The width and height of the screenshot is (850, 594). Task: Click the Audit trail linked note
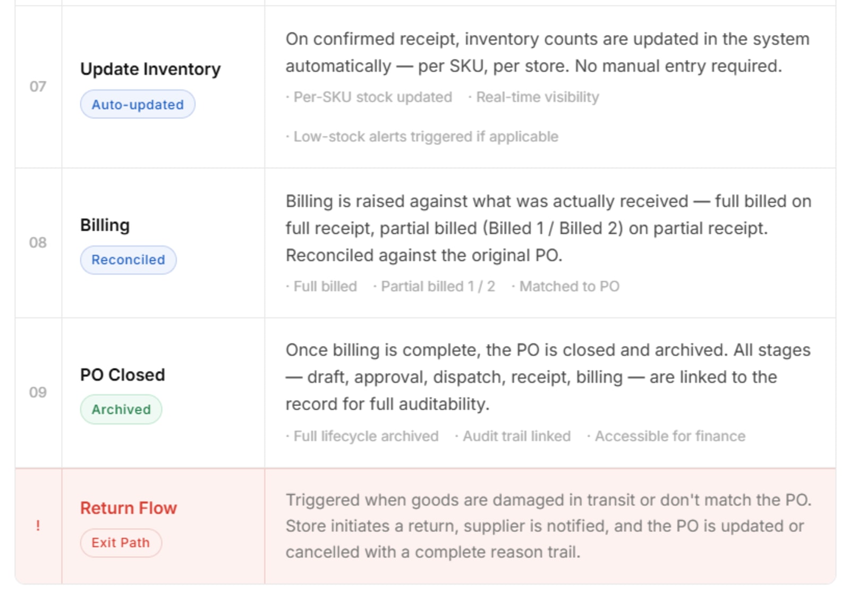pos(513,436)
